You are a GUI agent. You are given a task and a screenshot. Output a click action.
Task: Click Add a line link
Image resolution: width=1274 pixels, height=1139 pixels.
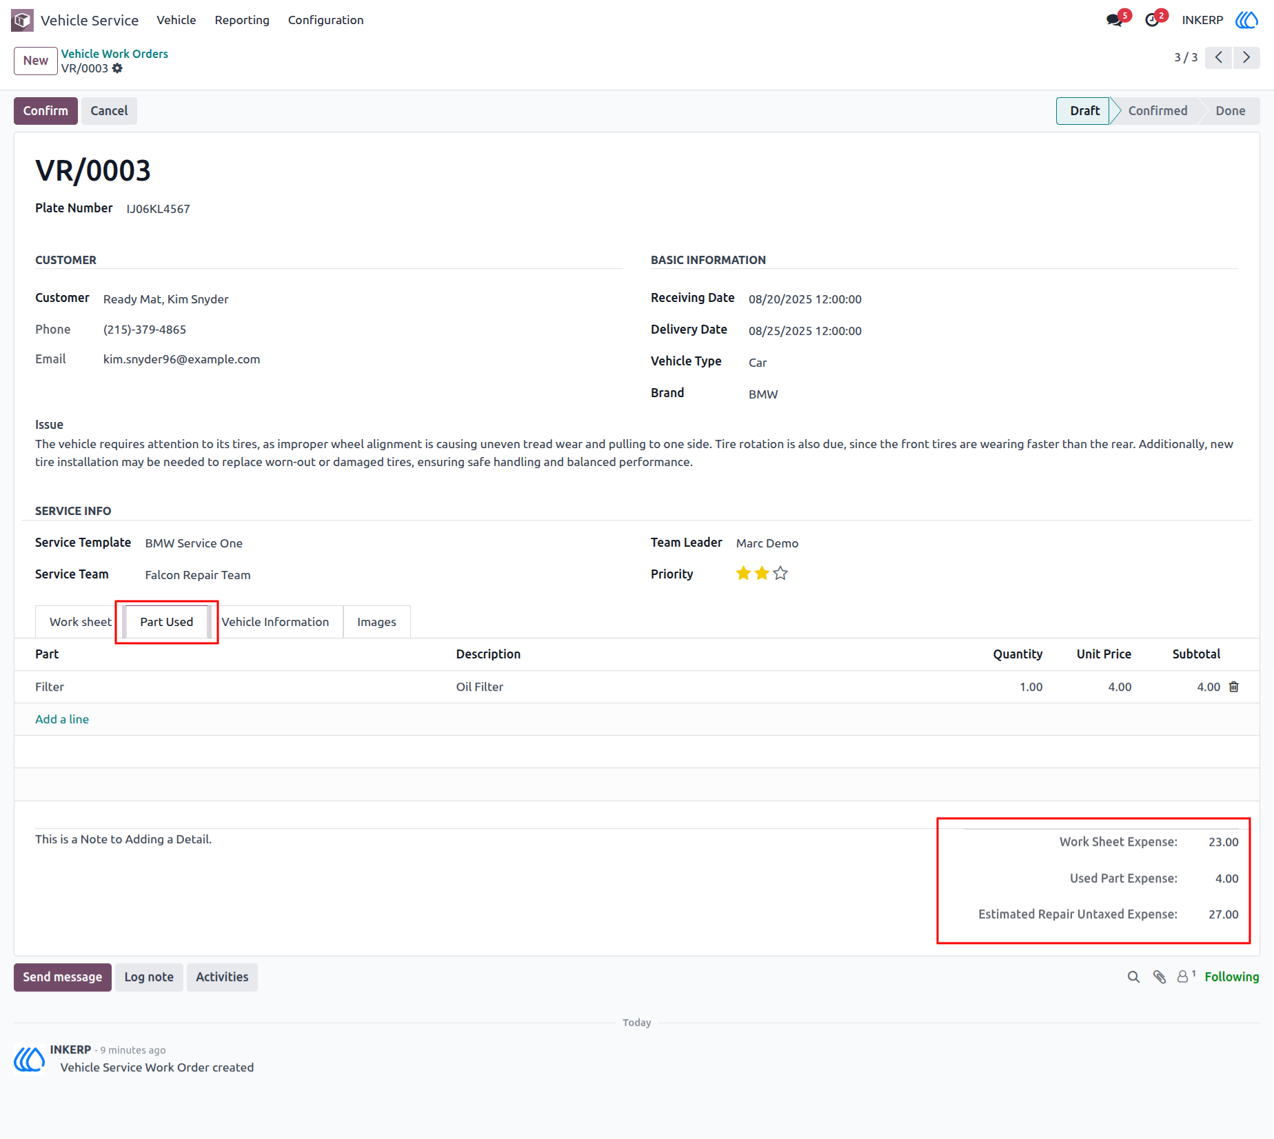[x=62, y=719]
